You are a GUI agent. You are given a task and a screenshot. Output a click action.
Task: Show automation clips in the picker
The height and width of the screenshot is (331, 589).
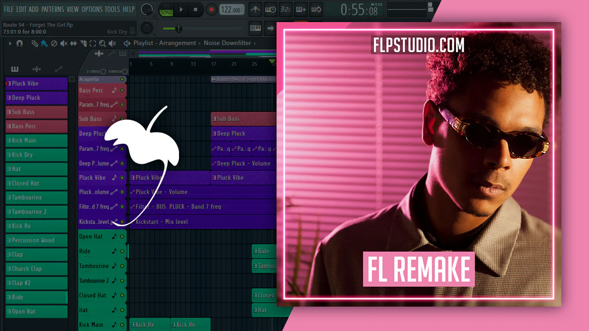coord(58,69)
